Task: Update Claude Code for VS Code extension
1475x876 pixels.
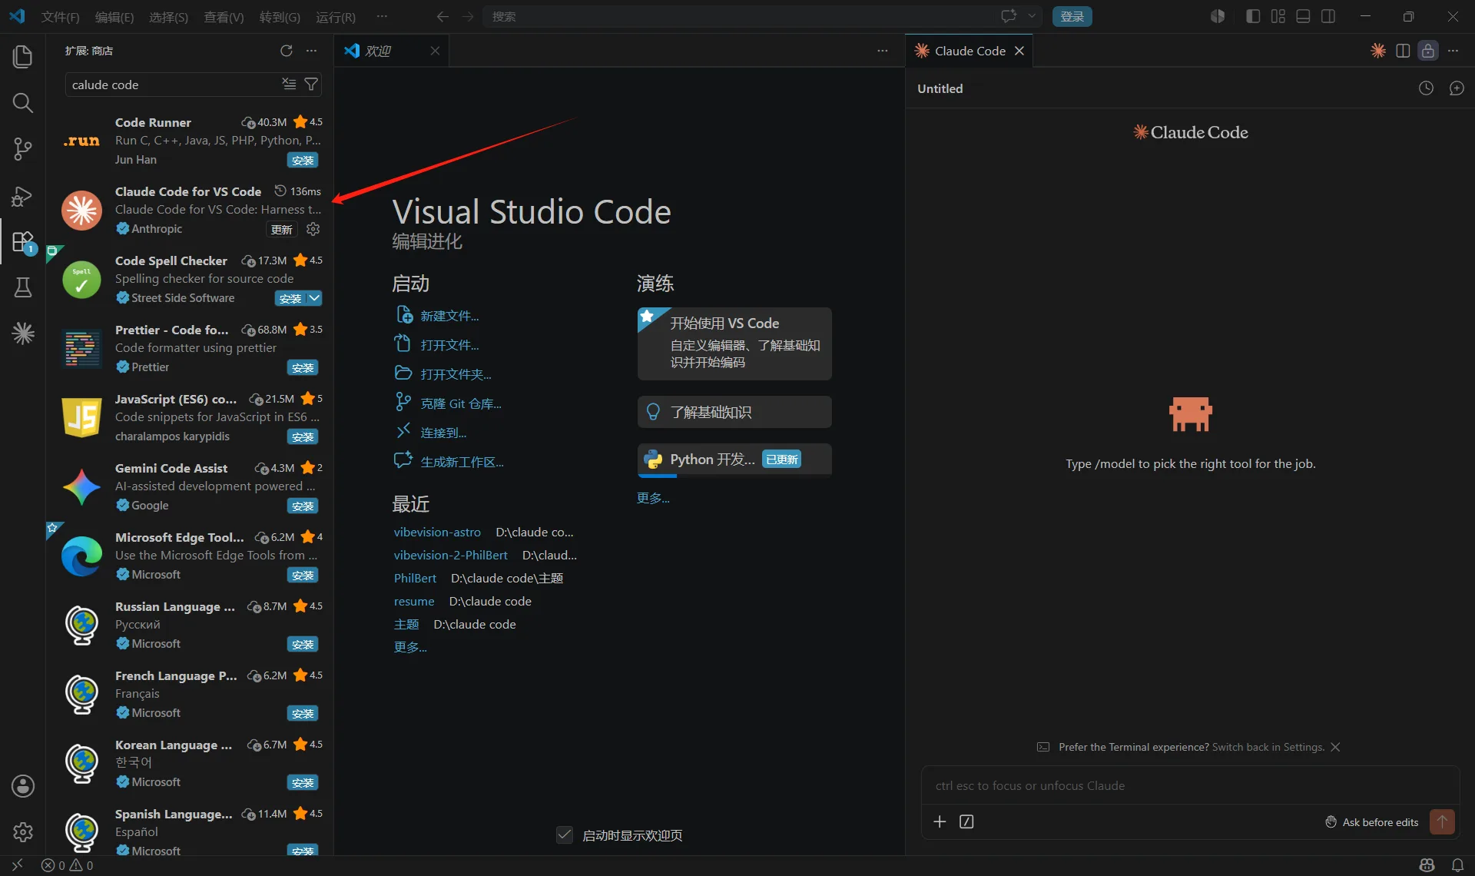Action: [x=282, y=229]
